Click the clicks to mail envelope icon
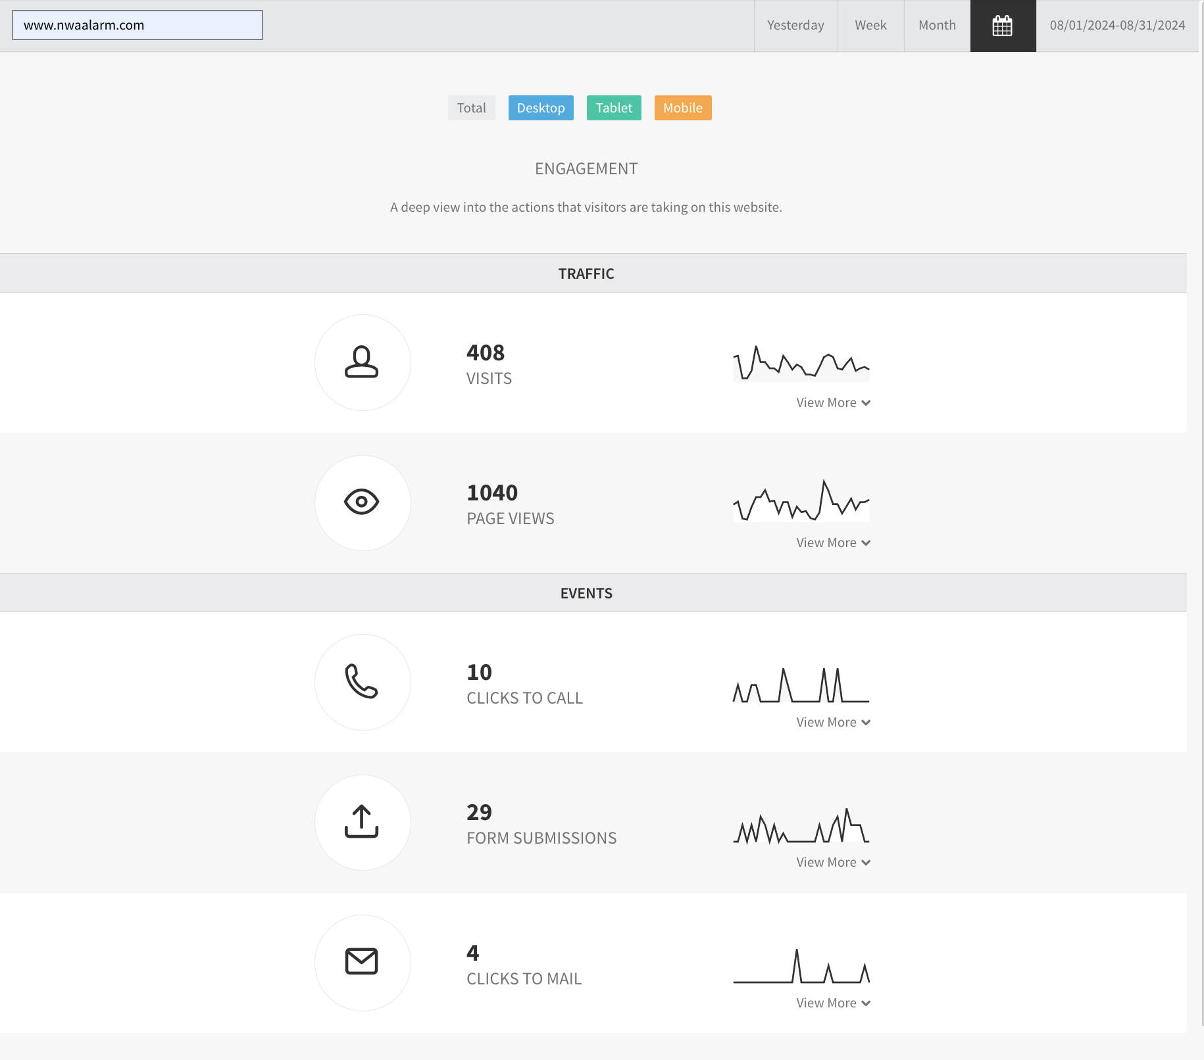 (362, 961)
